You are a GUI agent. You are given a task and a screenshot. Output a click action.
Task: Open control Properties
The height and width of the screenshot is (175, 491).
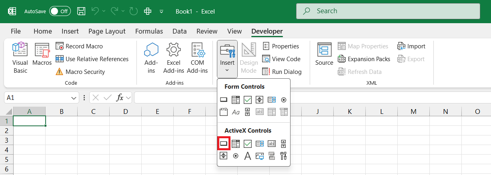tap(281, 46)
